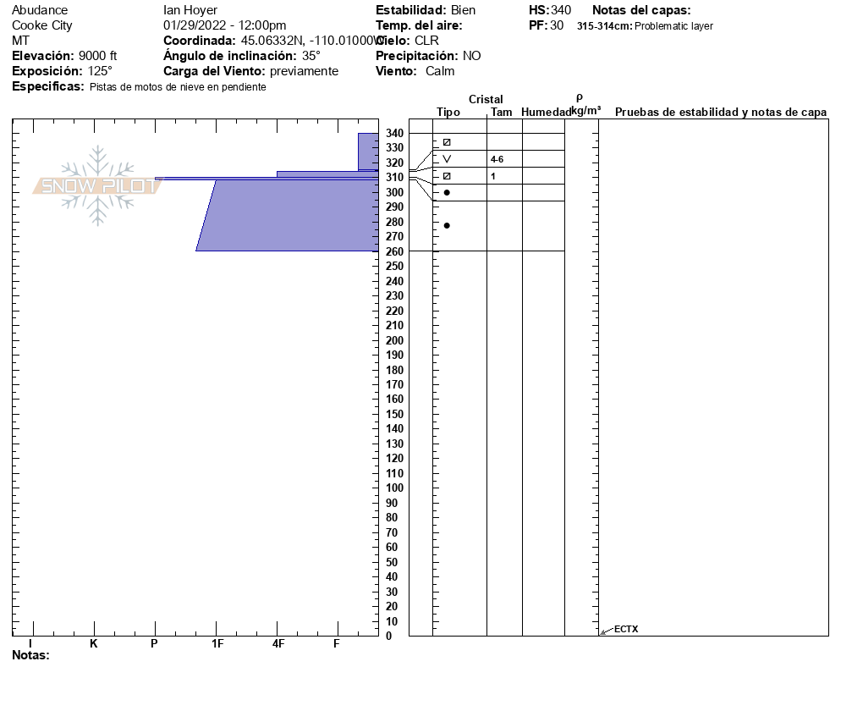Click the Tipo column header
Viewport: 841px width, 711px height.
(x=448, y=113)
